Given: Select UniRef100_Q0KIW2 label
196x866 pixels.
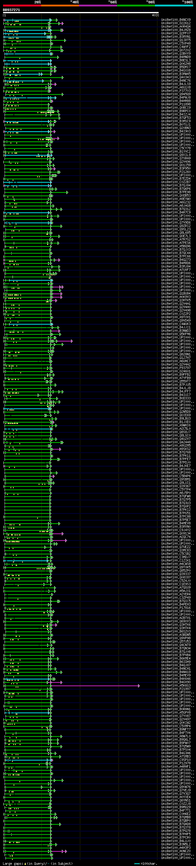Looking at the screenshot, I should (176, 723).
